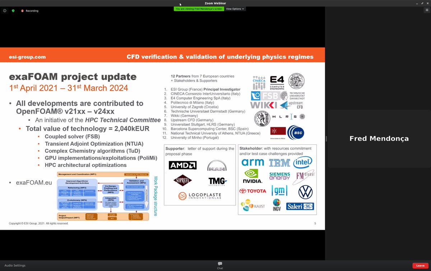Click the Volkswagen logo

pos(305,192)
